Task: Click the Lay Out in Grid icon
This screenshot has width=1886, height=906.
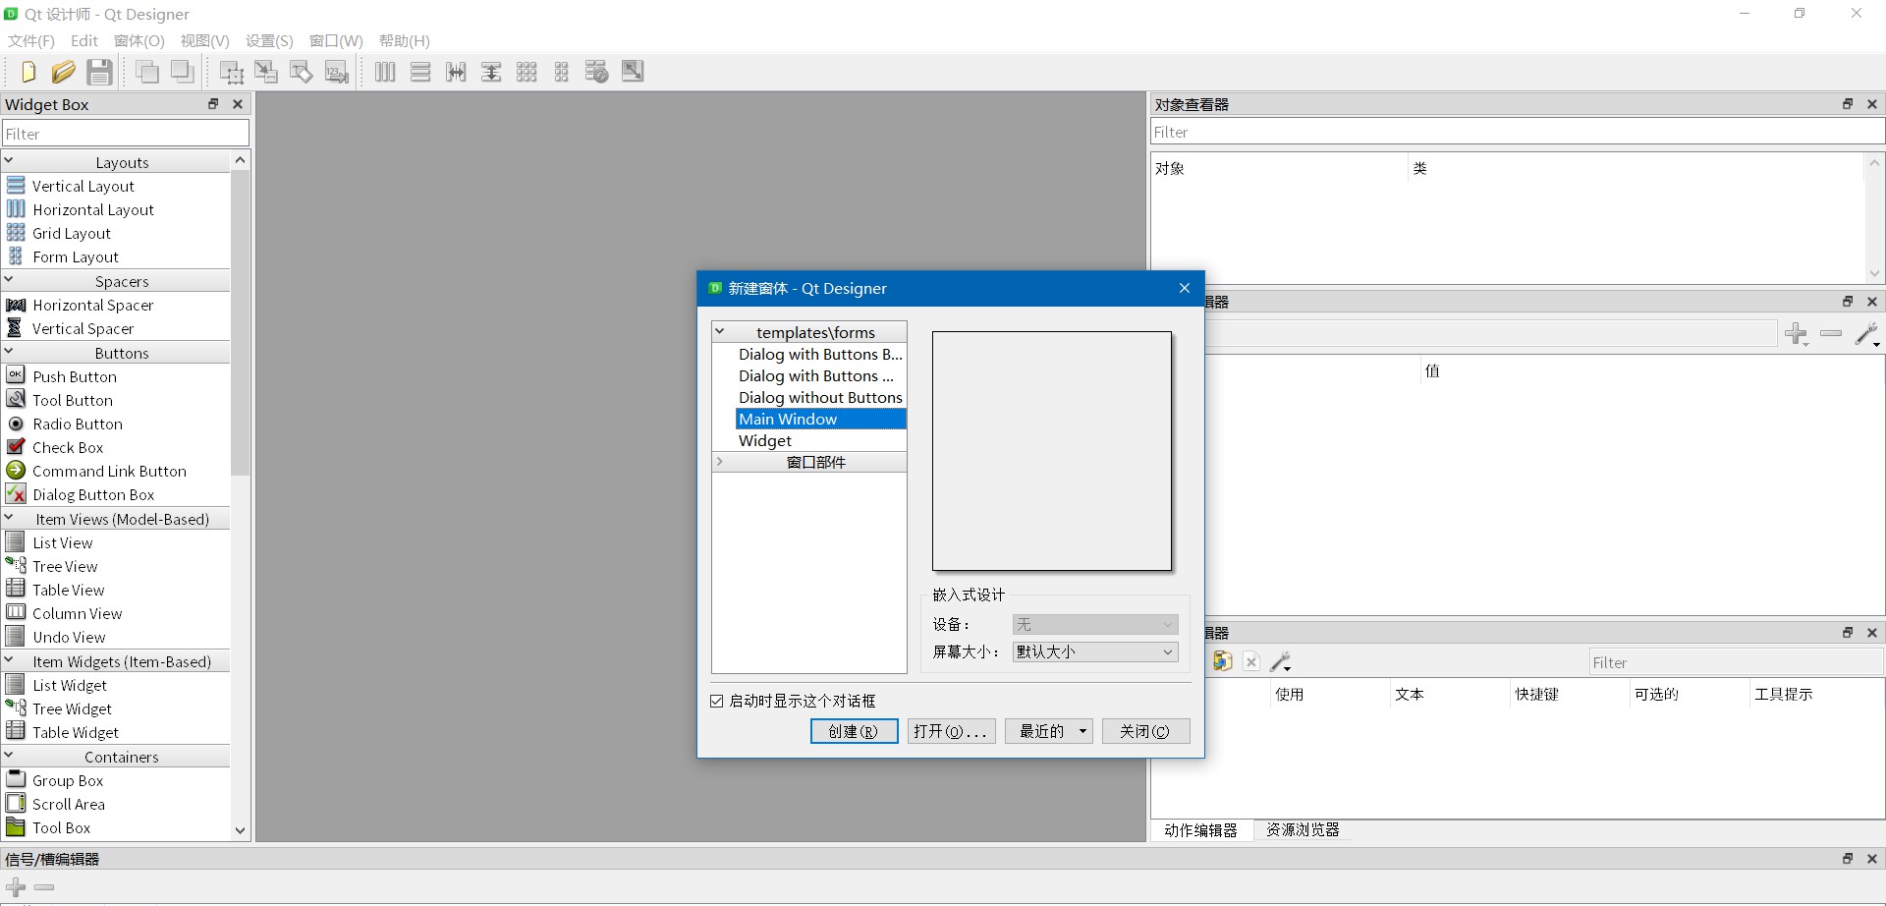Action: point(527,72)
